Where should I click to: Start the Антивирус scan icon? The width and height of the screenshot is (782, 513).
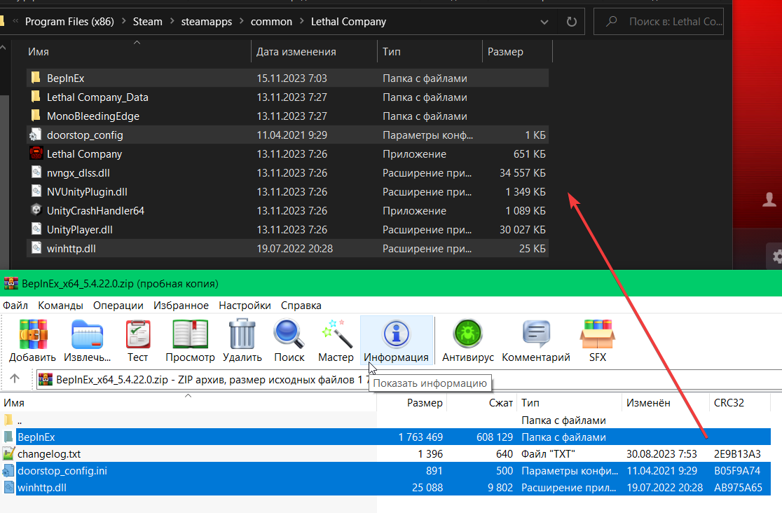(x=468, y=334)
